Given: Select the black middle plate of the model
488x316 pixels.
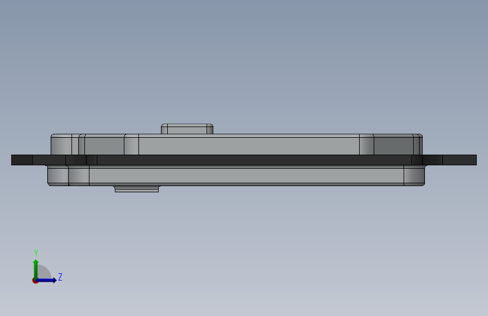Looking at the screenshot, I should coord(244,160).
